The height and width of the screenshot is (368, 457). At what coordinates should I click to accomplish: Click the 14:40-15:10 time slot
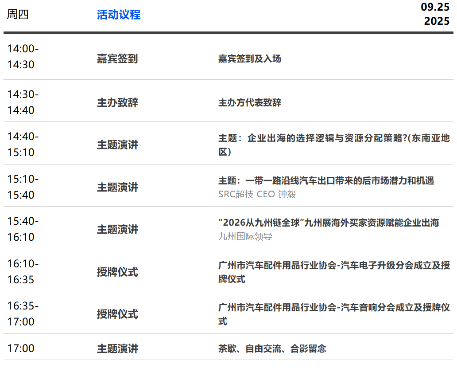tap(23, 145)
